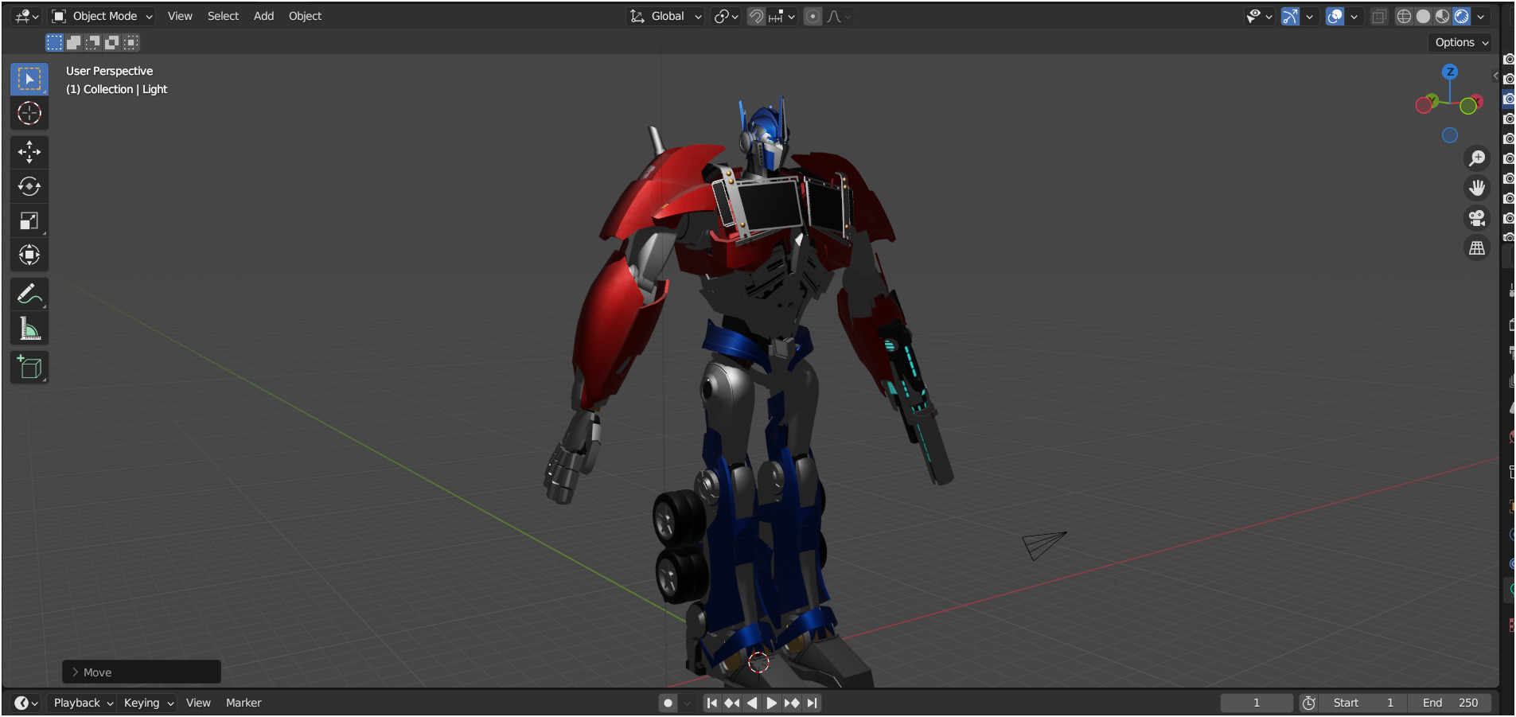Set selection mode to intersect
The height and width of the screenshot is (717, 1516).
(x=131, y=42)
